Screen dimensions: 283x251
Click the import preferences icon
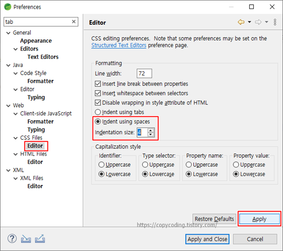(x=26, y=239)
